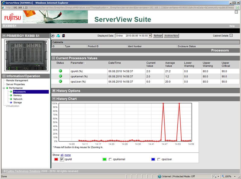Collapse the header banner with top-right minus box
The width and height of the screenshot is (241, 179).
coord(236,12)
